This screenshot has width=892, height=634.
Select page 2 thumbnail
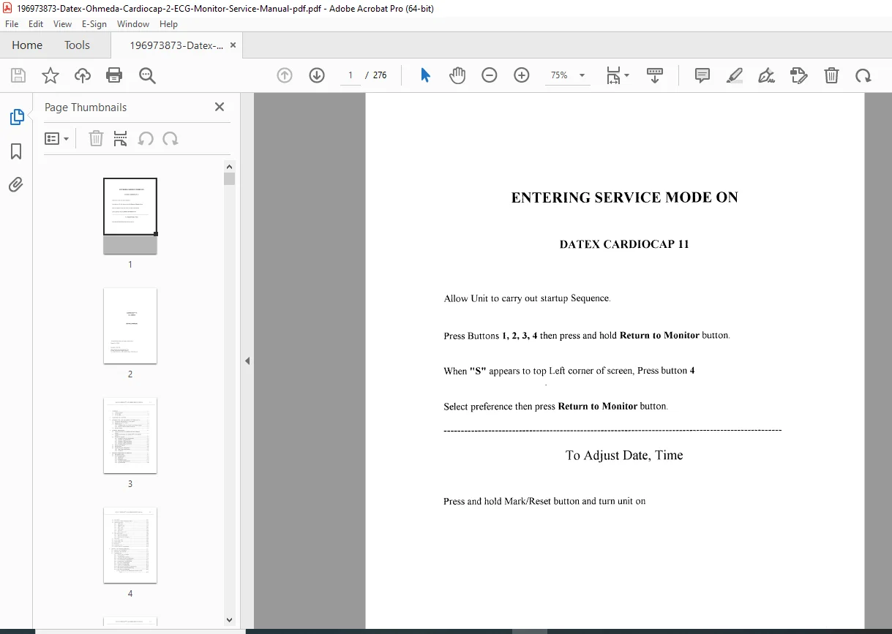tap(130, 325)
